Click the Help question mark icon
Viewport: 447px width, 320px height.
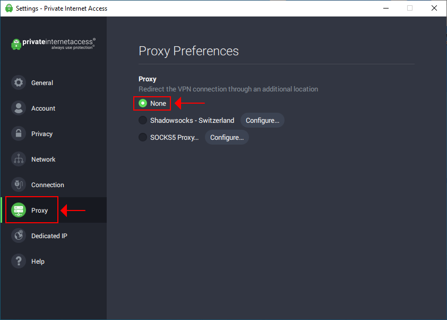(x=19, y=262)
